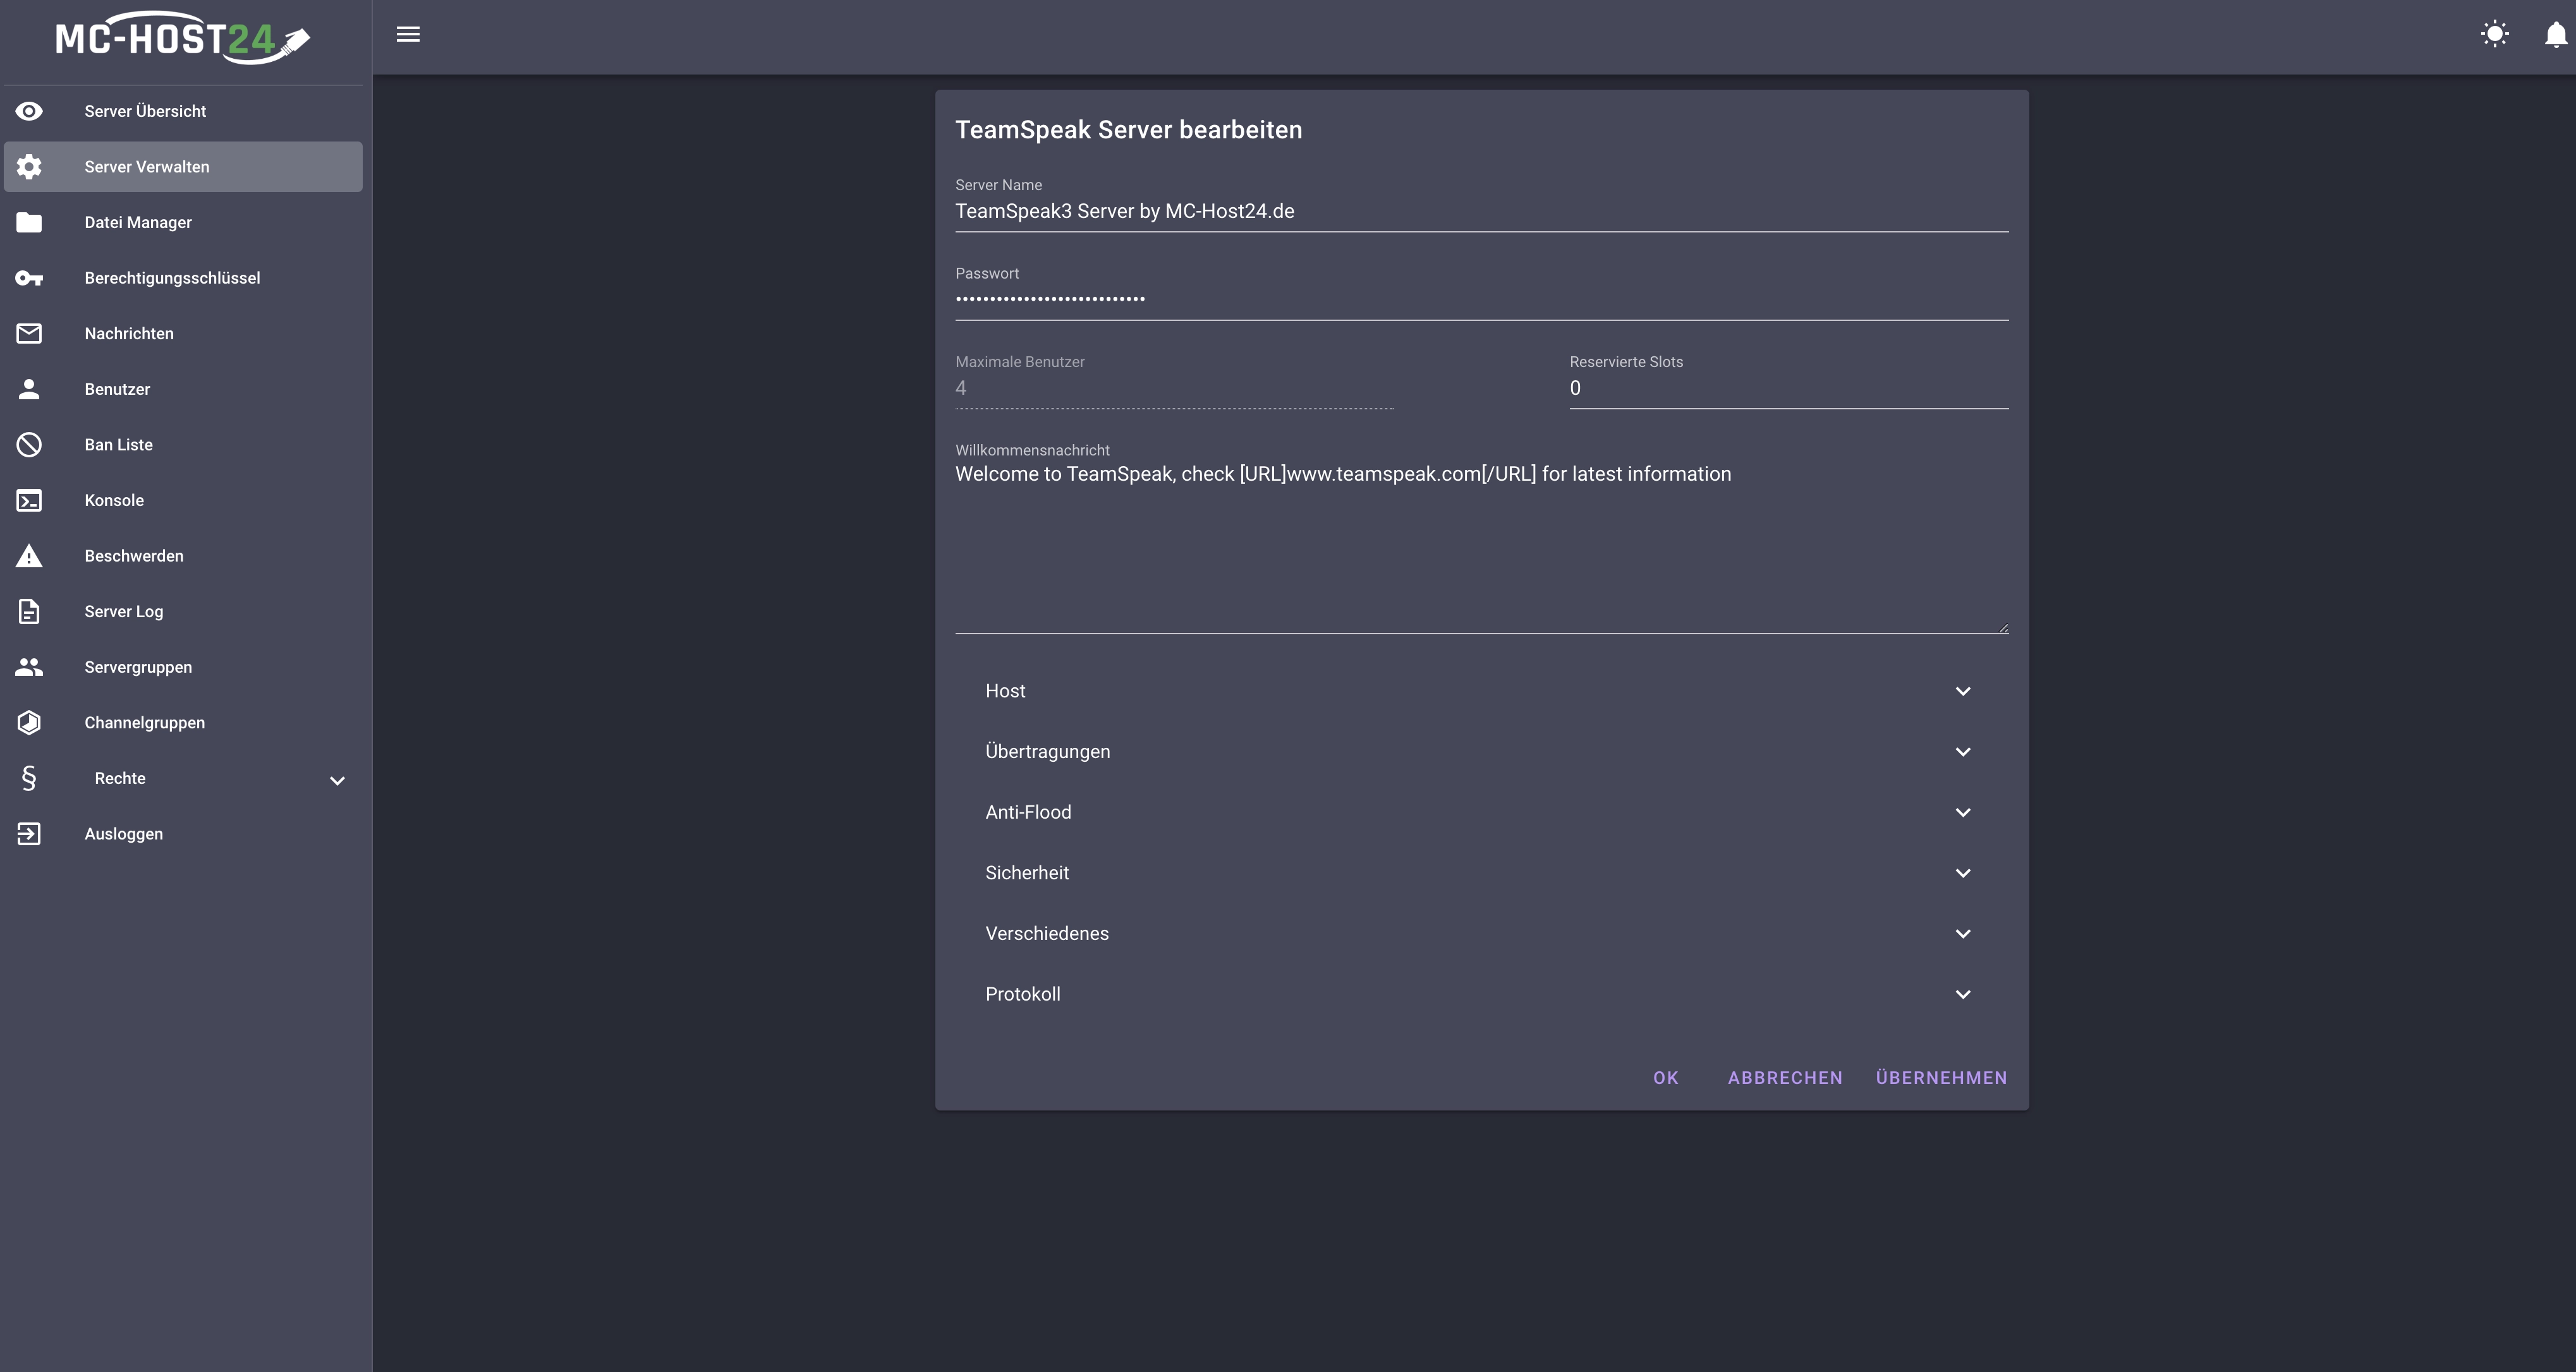The height and width of the screenshot is (1372, 2576).
Task: Open Server Übersicht menu item
Action: [183, 111]
